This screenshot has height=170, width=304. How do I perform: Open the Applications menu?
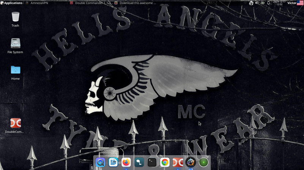point(11,3)
